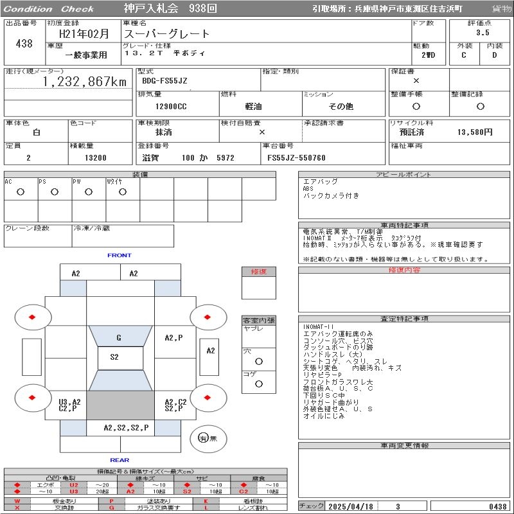Click the vehicle name スーパーグレート
Viewport: 514px width, 514px height.
pos(166,34)
